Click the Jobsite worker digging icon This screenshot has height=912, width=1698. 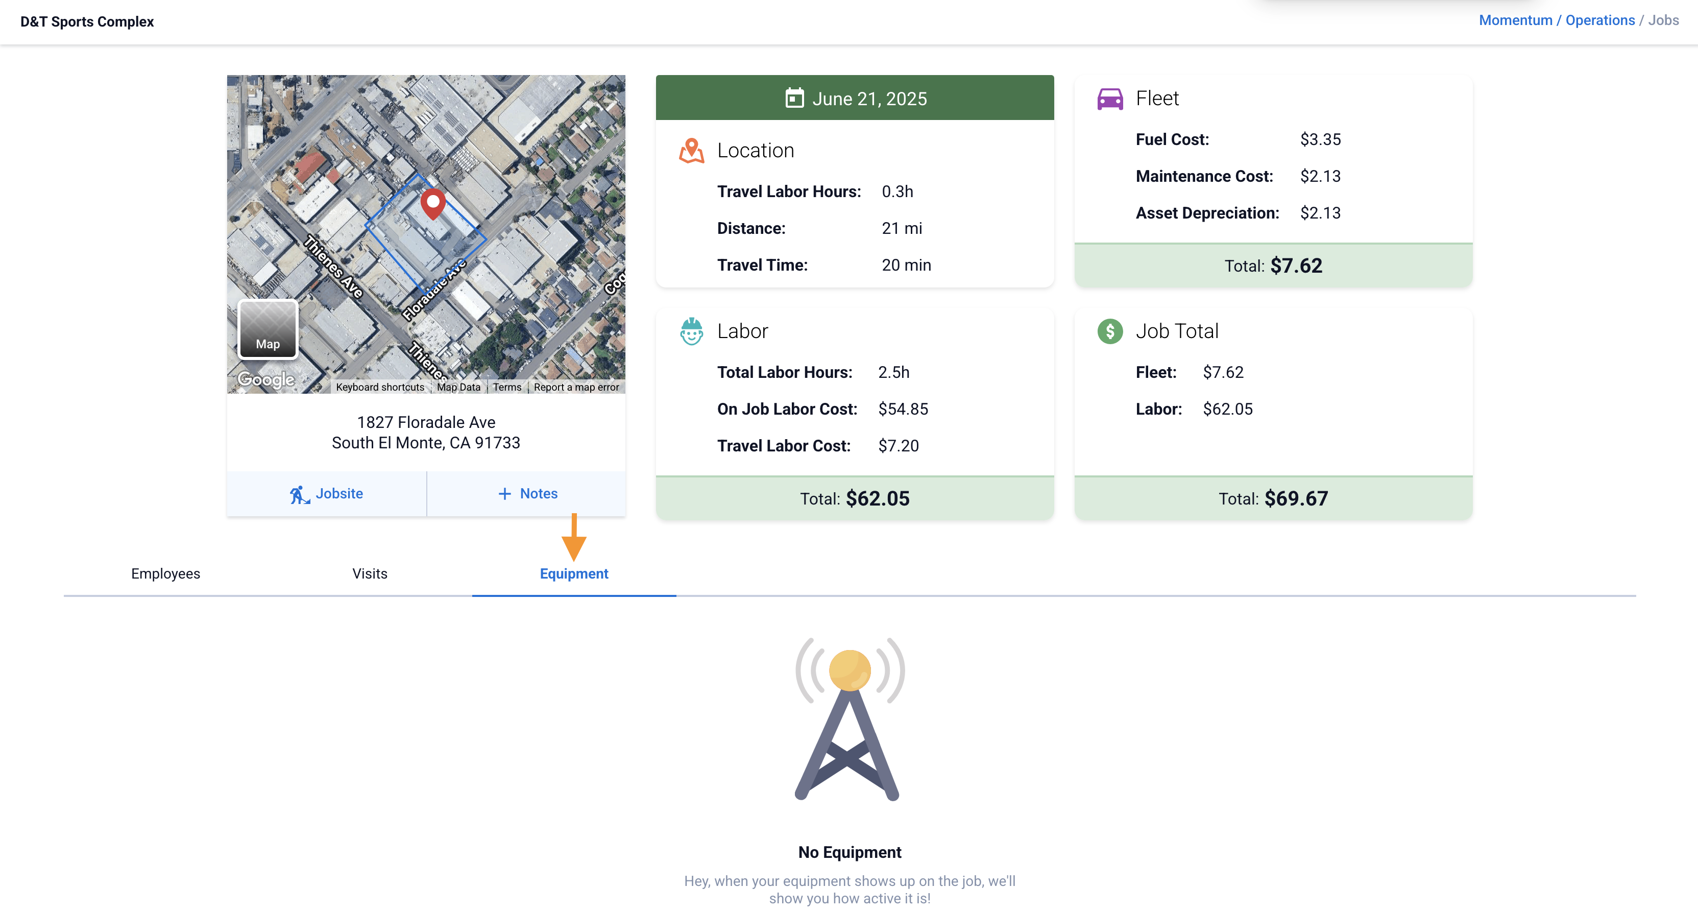pos(299,494)
